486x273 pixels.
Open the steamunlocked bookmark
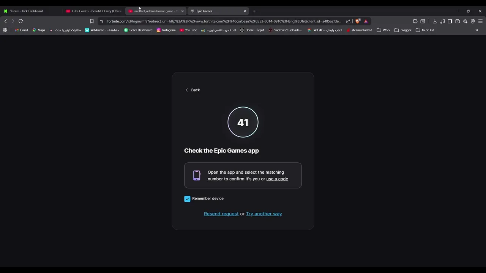tap(359, 30)
